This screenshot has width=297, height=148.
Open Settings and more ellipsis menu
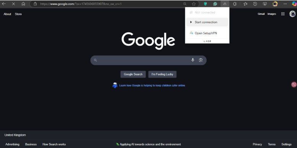coord(285,4)
